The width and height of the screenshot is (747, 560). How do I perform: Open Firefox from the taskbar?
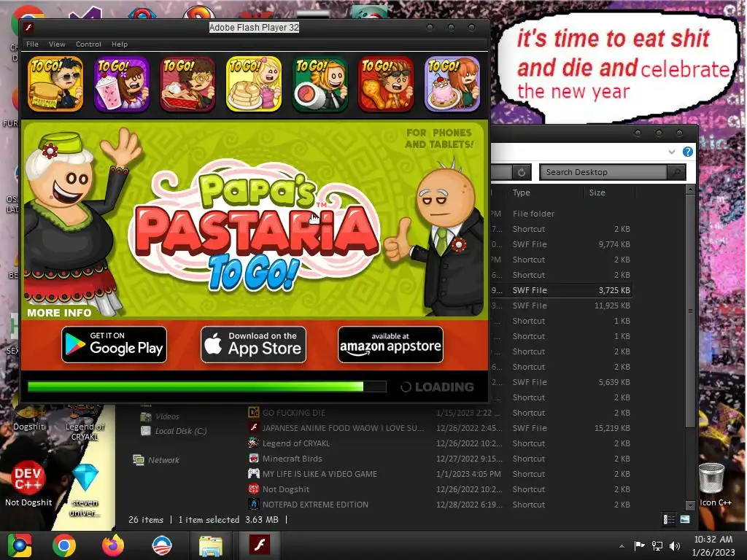[113, 545]
